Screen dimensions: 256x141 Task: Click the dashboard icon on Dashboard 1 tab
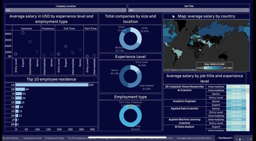pos(217,138)
